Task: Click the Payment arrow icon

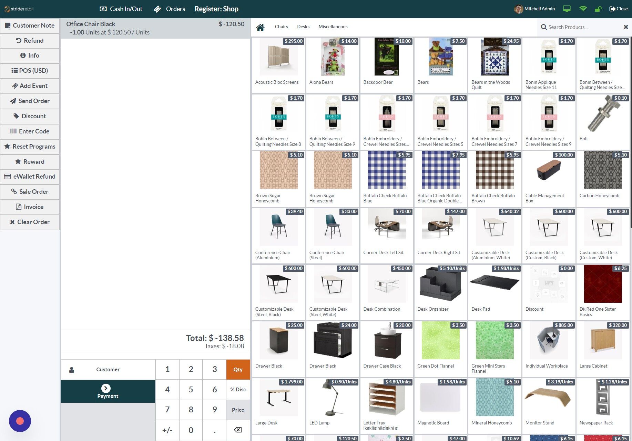Action: [x=106, y=388]
